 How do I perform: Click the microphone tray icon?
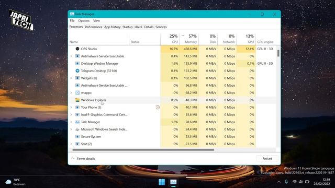286,182
